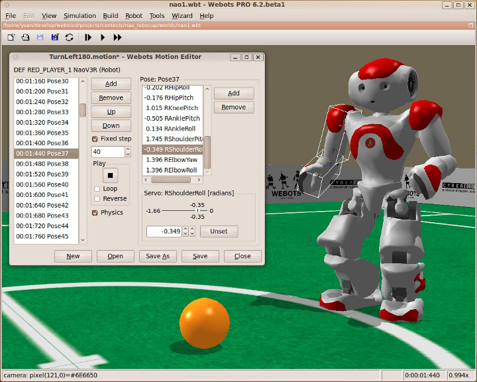Decrease Fixed step with the down arrow
Viewport: 477px width, 382px height.
coord(128,155)
